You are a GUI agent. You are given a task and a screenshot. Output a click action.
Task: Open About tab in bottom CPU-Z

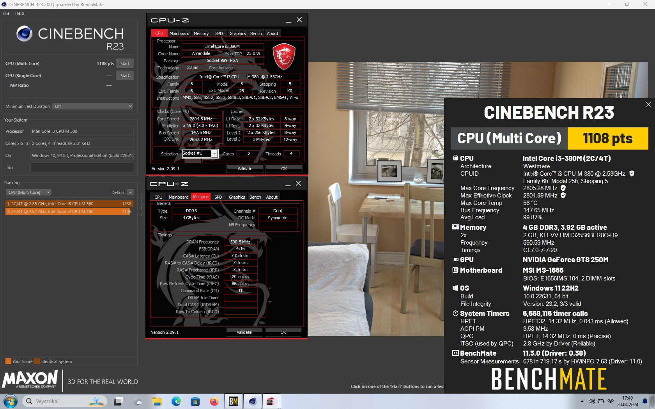pos(272,197)
